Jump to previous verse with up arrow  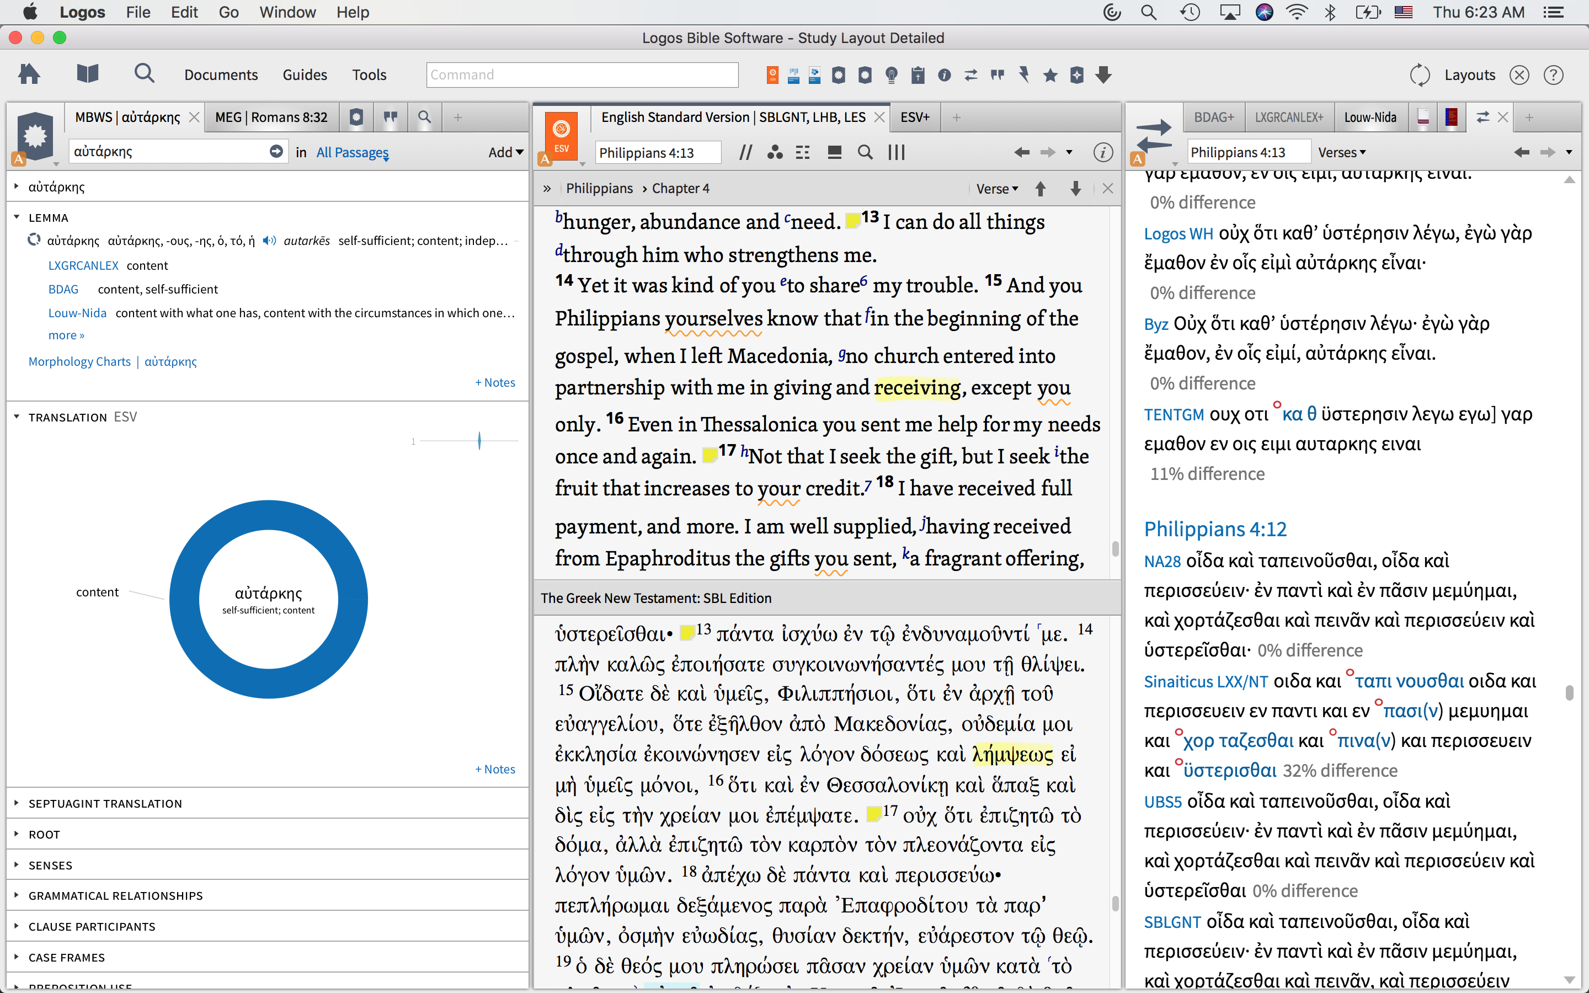tap(1040, 189)
